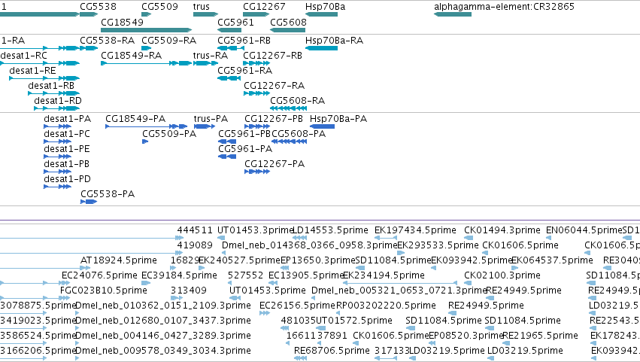Click the CG5608 gene label
The height and width of the screenshot is (362, 640).
click(x=288, y=22)
